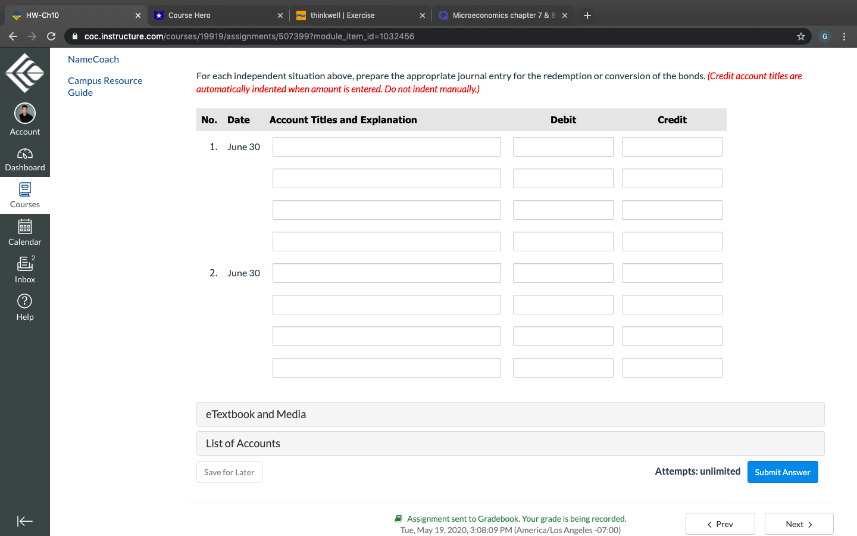The width and height of the screenshot is (857, 536).
Task: Collapse the Canvas navigation sidebar
Action: click(25, 521)
